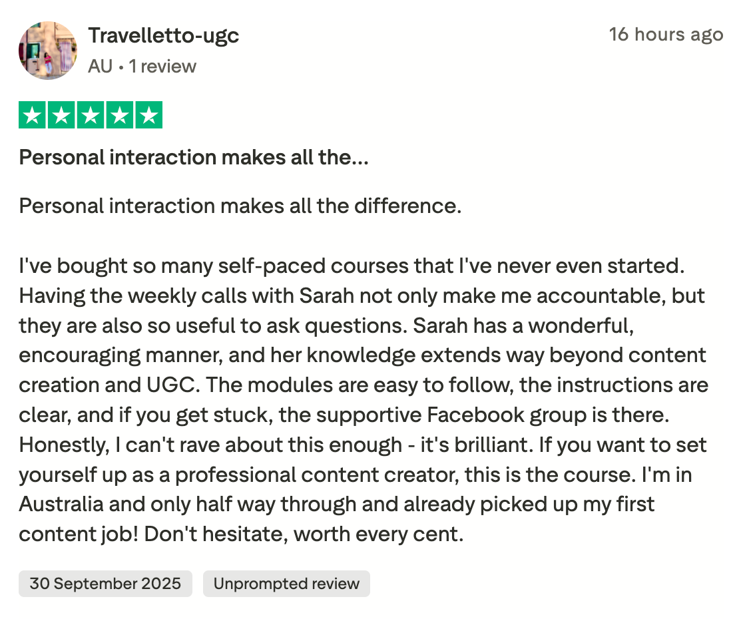Click the 'Unprompted review' badge
Image resolution: width=747 pixels, height=619 pixels.
point(286,583)
